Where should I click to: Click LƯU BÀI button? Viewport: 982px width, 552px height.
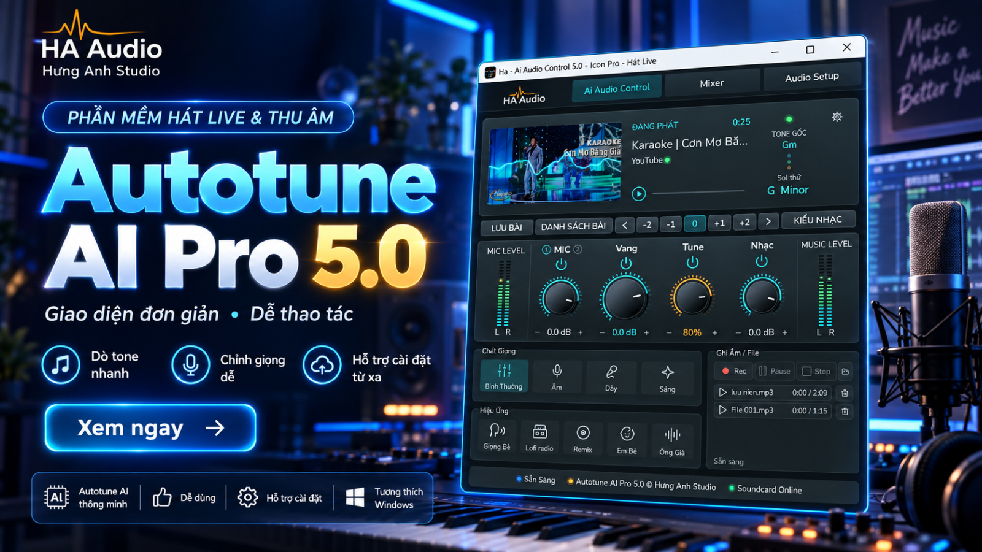click(506, 228)
